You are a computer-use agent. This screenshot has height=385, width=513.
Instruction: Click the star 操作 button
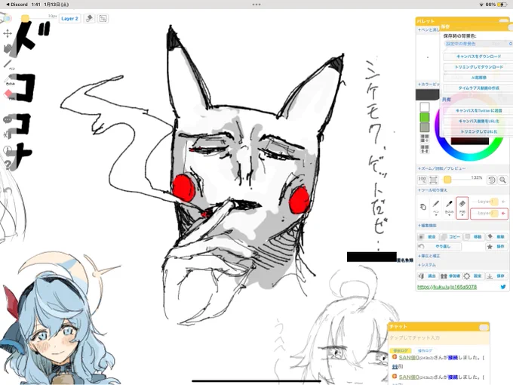496,246
